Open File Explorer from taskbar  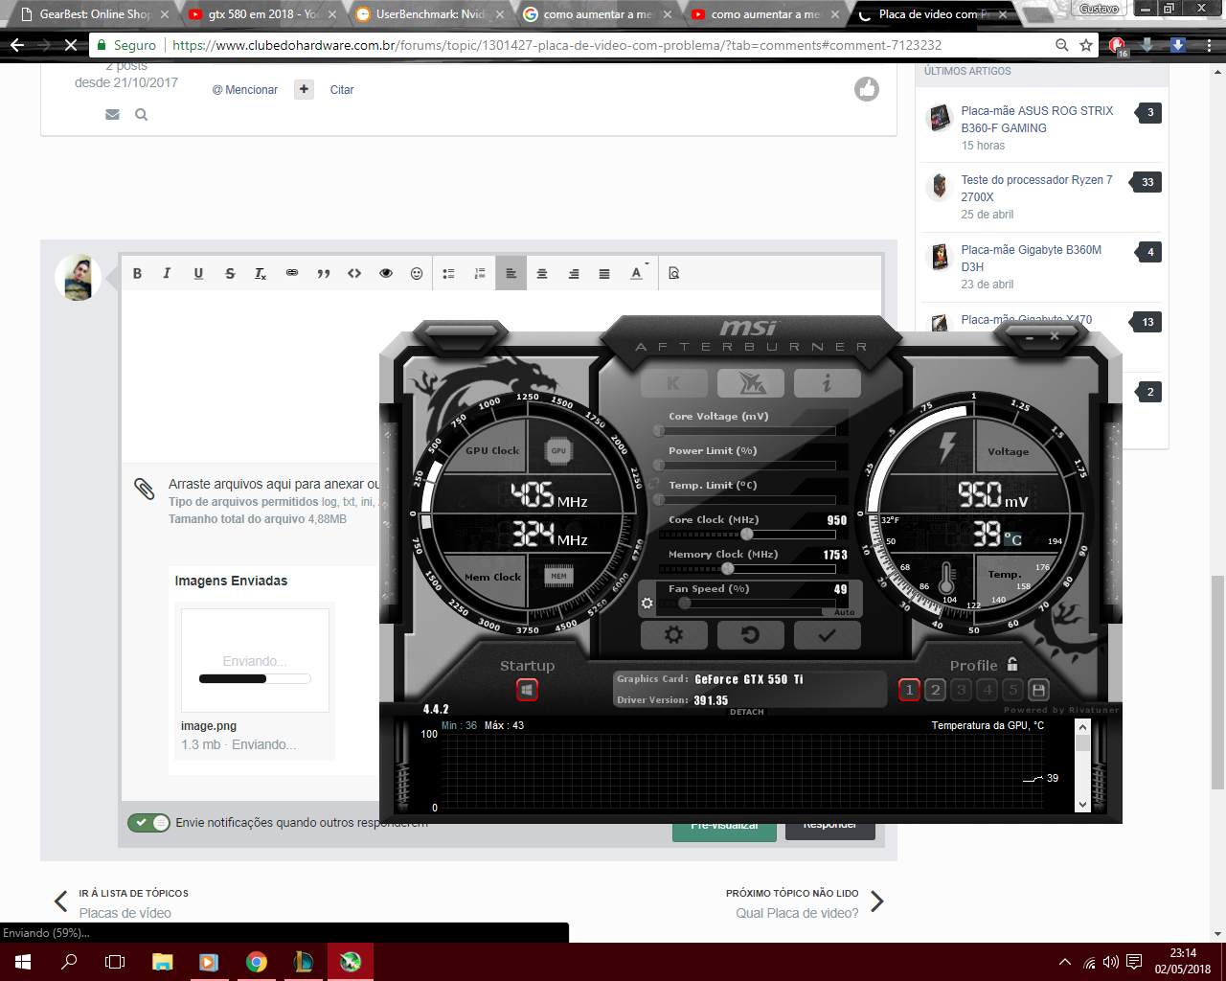coord(162,962)
